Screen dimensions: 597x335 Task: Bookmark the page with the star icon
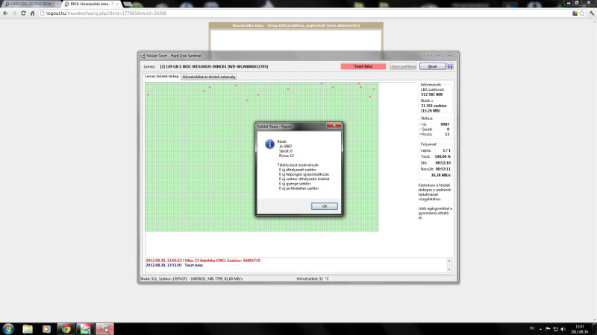(x=582, y=13)
